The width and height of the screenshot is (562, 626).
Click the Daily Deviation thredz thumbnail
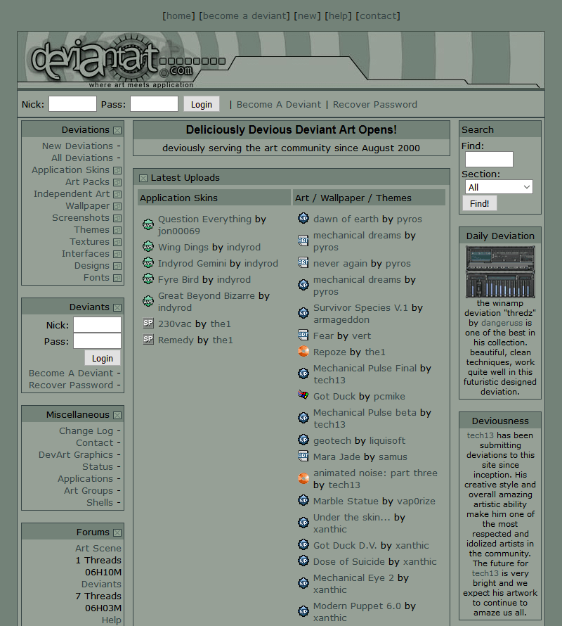499,272
